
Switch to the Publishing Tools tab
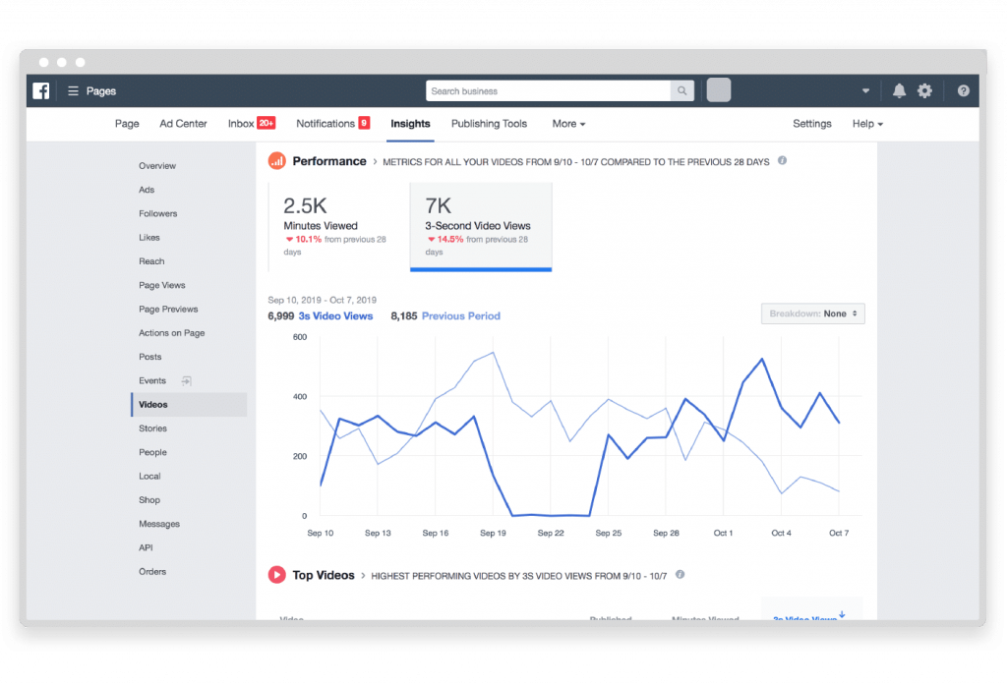coord(489,124)
